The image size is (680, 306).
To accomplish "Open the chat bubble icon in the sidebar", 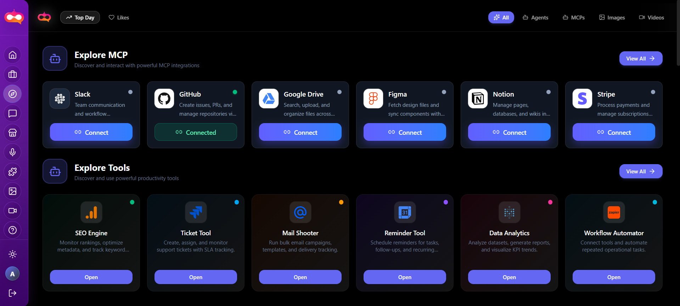I will point(12,113).
